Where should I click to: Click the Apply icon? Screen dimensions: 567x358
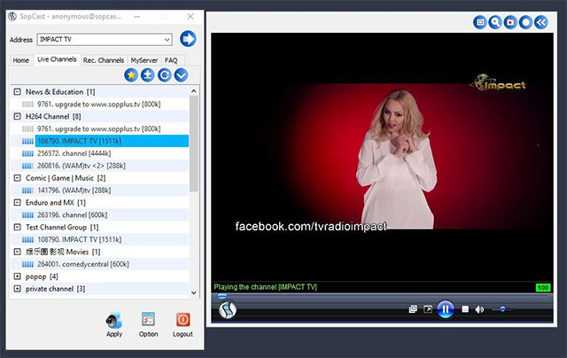point(114,320)
